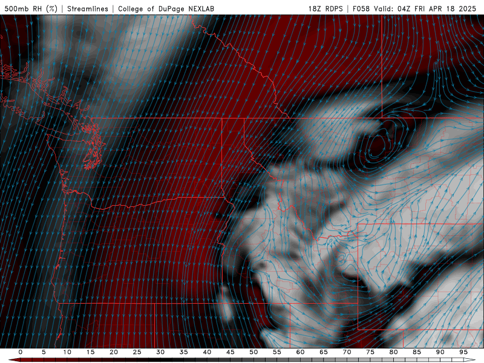Viewport: 484px width, 363px height.
Task: Click 'College of DuPage NEXLAB' header text
Action: (166, 8)
